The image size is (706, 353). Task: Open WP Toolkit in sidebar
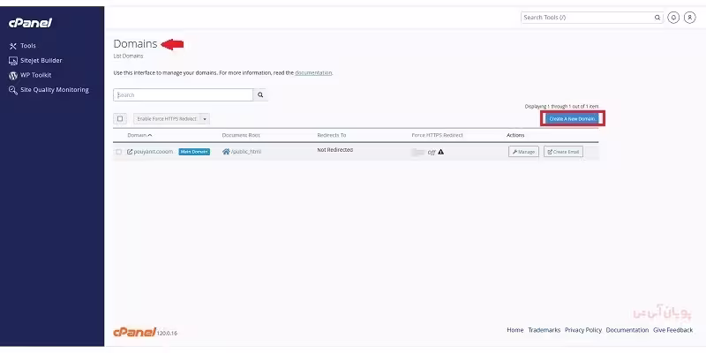[x=35, y=75]
